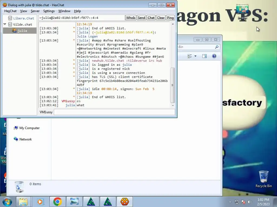The height and width of the screenshot is (207, 277).
Task: Click the chat scrollbar down arrow
Action: point(173,105)
